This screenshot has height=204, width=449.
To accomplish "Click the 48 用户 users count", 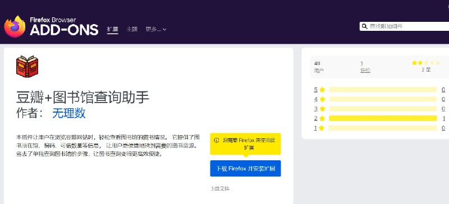I will tap(318, 67).
